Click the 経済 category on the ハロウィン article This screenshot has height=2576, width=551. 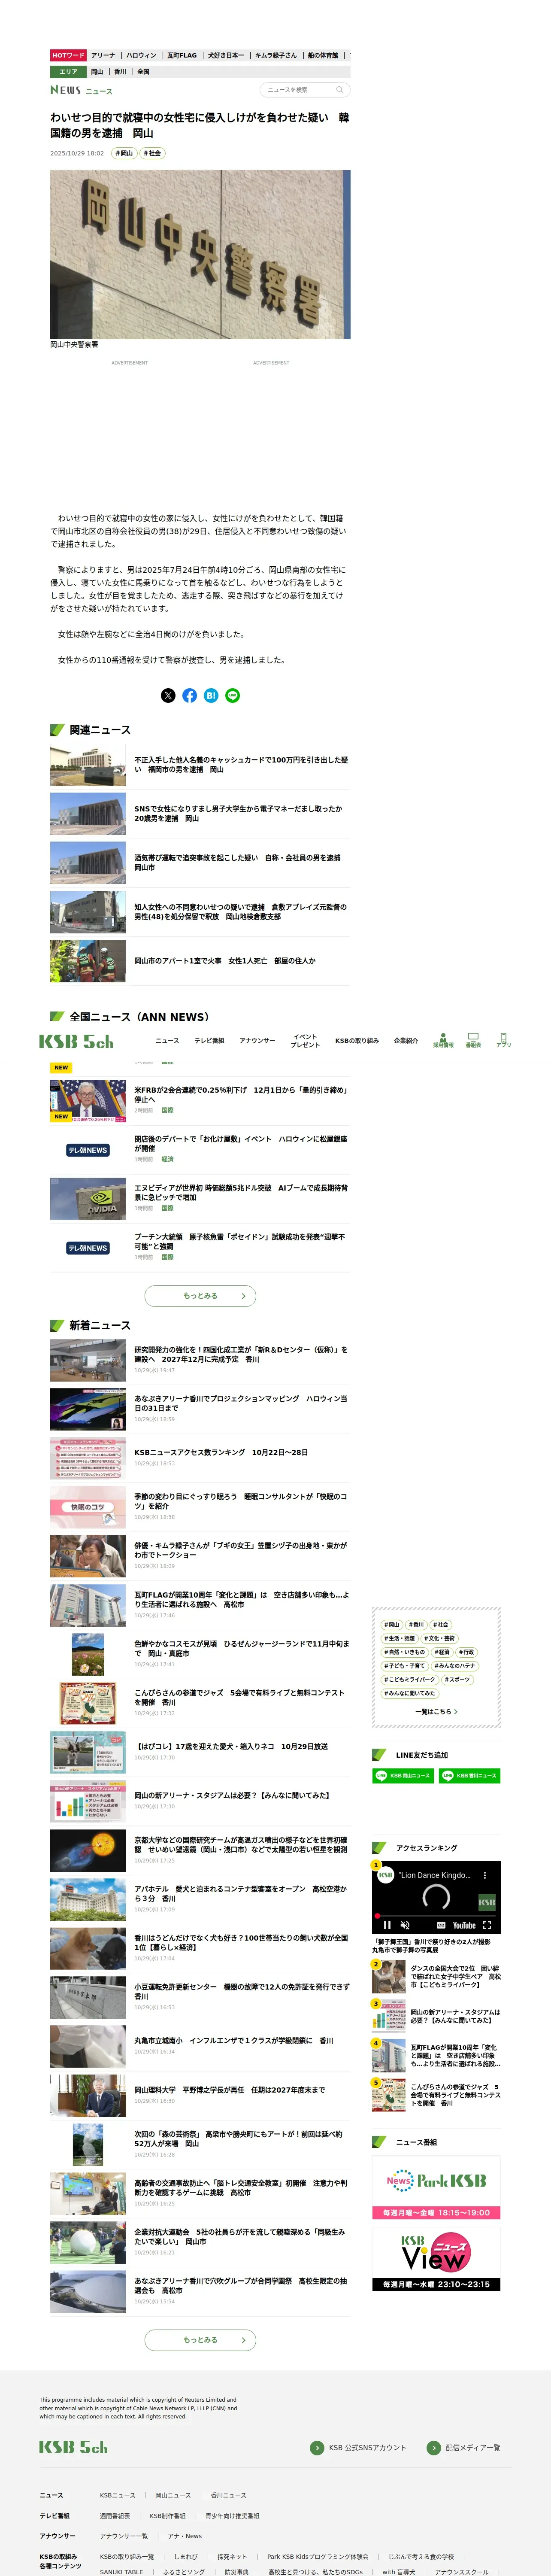tap(167, 1159)
